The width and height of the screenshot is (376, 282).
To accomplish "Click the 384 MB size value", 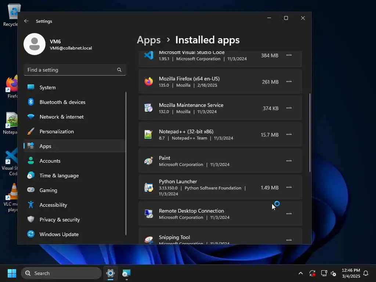I will point(270,55).
